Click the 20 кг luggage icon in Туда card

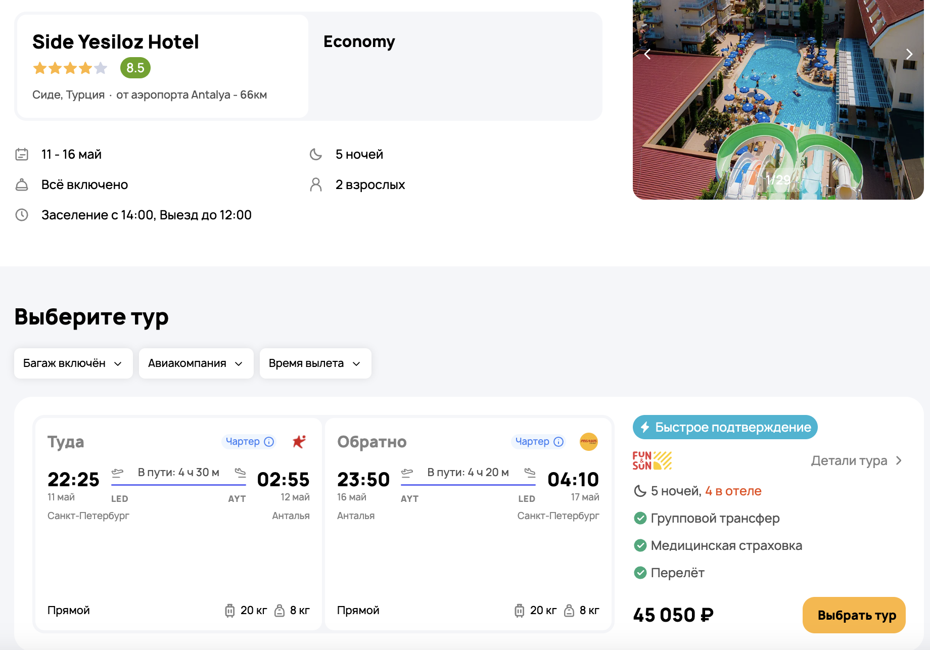230,611
